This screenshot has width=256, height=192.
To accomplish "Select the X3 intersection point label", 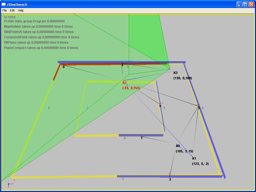I will click(x=175, y=73).
